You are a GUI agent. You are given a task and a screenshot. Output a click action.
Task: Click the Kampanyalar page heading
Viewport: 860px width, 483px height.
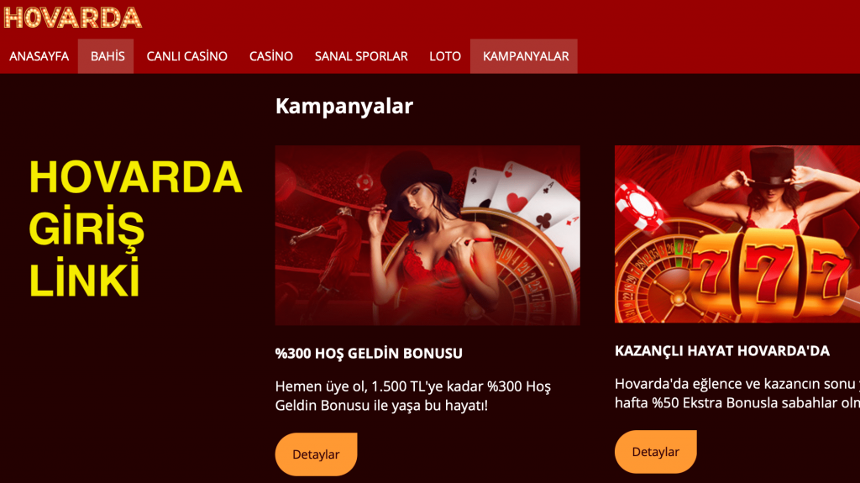coord(344,106)
